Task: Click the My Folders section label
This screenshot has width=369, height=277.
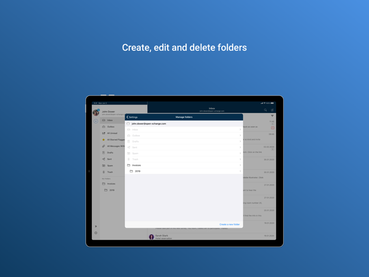Action: (106, 179)
